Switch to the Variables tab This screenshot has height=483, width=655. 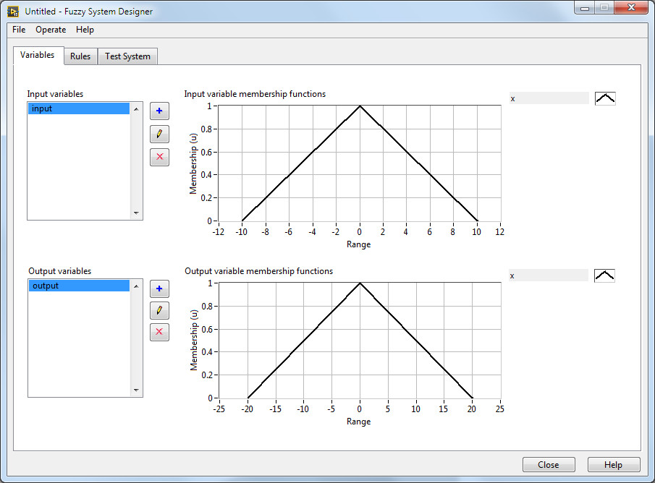[x=38, y=55]
